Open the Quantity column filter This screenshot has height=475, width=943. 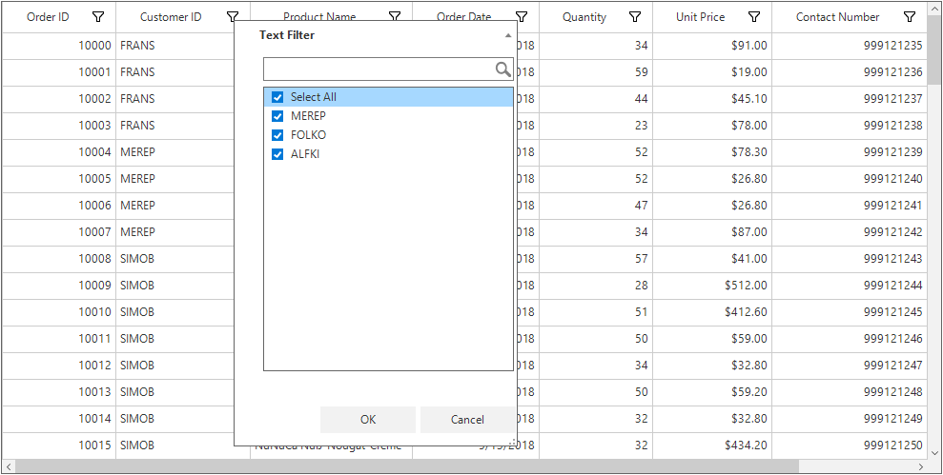(635, 17)
